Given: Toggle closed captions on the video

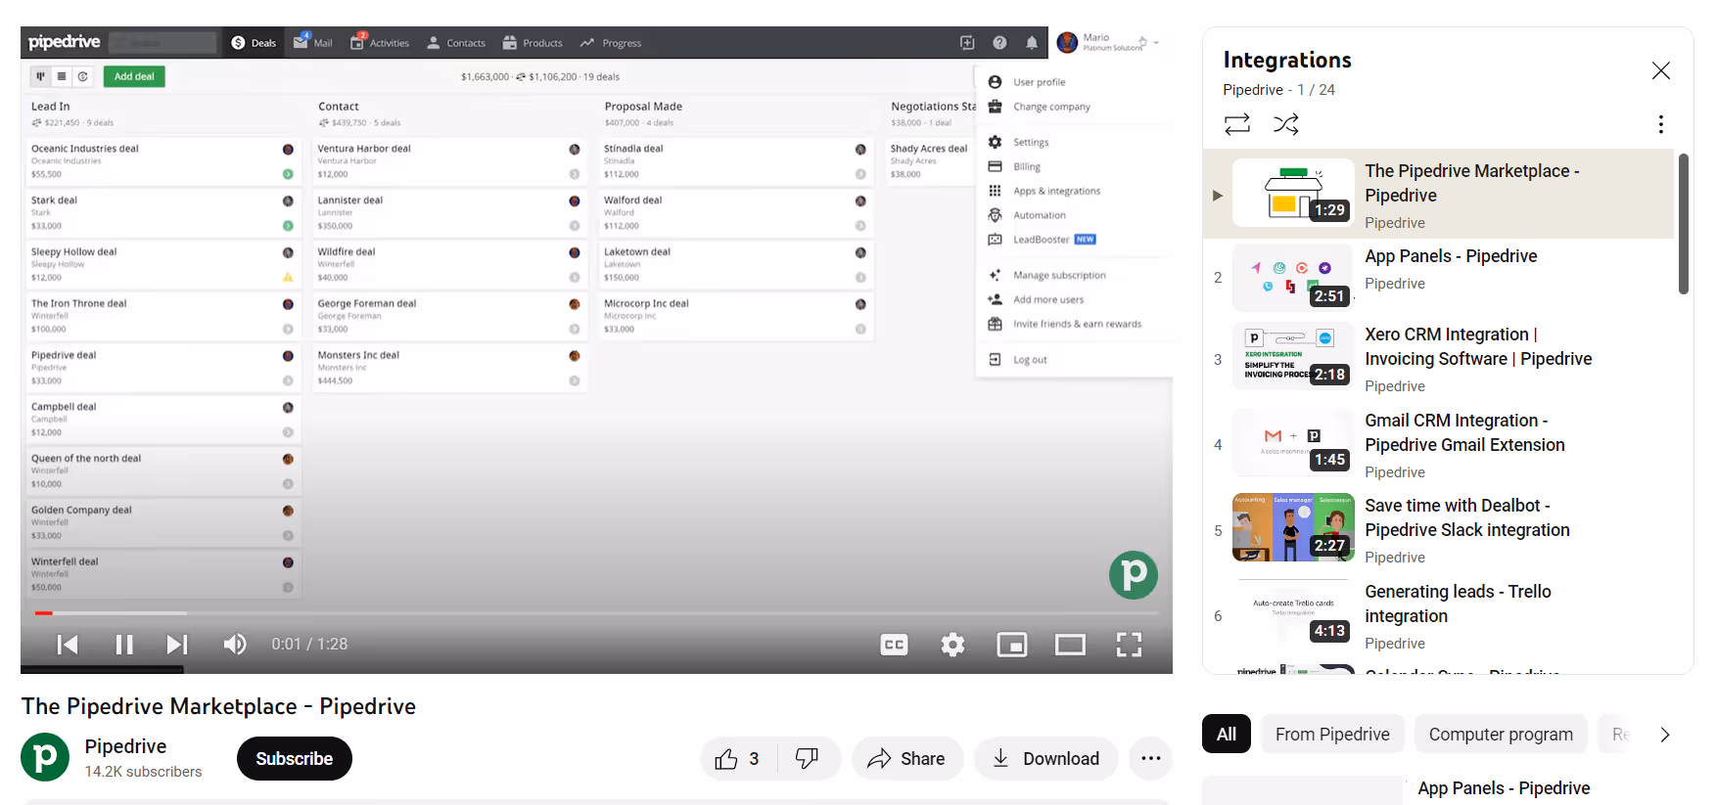Looking at the screenshot, I should [894, 645].
